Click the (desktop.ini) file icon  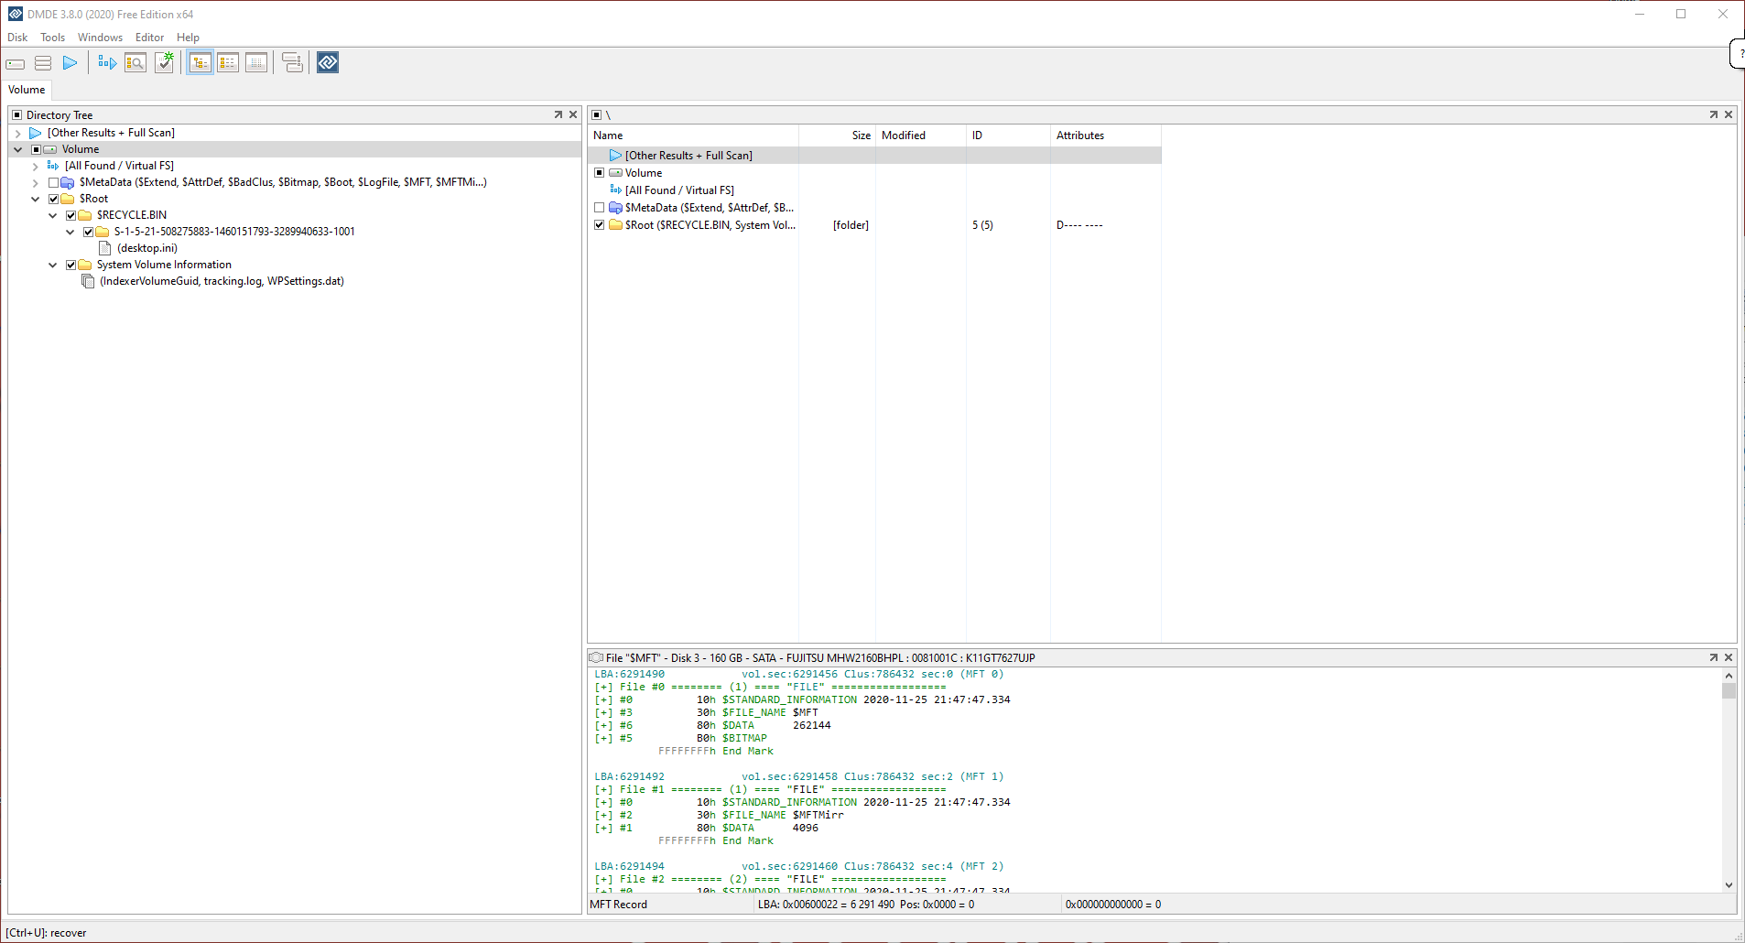pyautogui.click(x=104, y=248)
